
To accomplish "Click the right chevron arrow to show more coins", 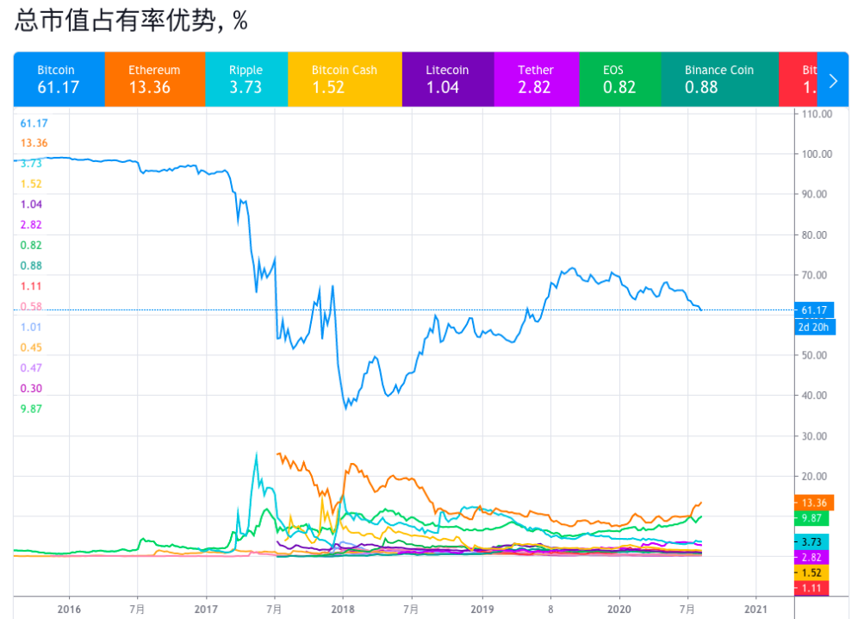I will [x=833, y=81].
